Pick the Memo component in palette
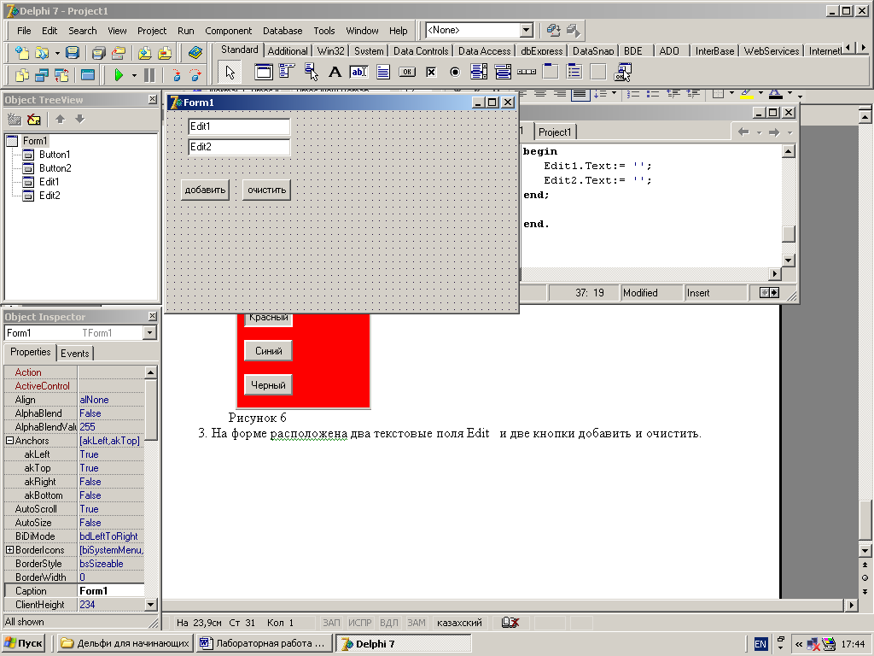Image resolution: width=874 pixels, height=656 pixels. 383,72
